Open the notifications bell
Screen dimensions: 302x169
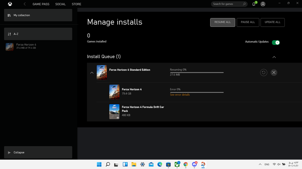pos(254,4)
